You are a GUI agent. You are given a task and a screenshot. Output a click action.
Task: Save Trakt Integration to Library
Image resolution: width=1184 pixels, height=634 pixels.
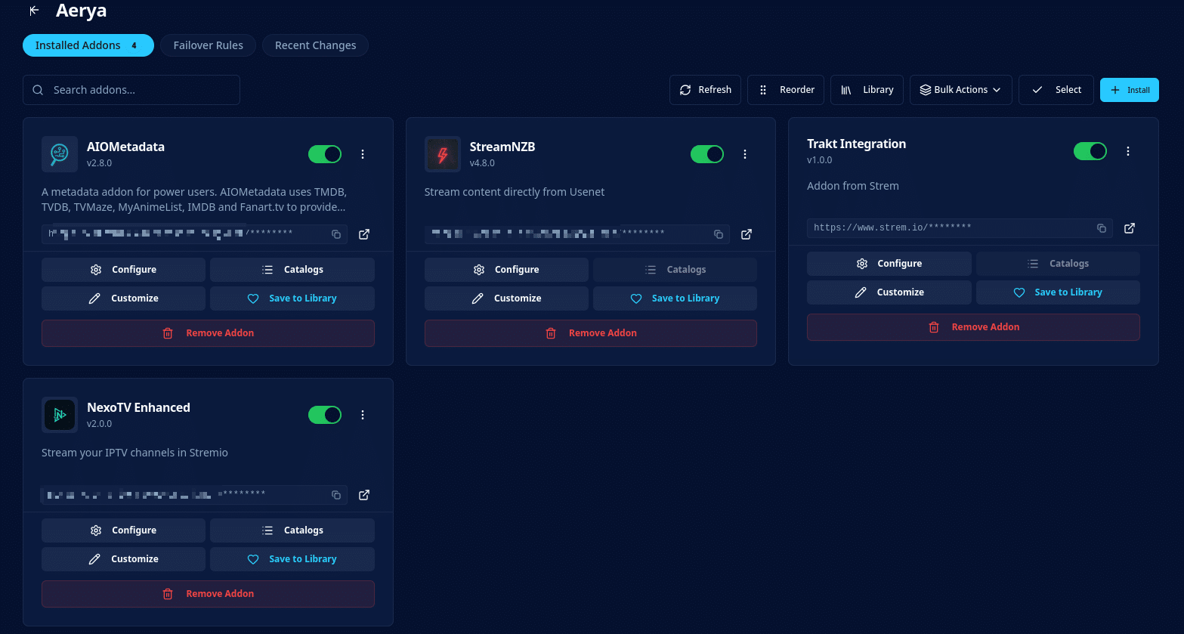tap(1058, 292)
